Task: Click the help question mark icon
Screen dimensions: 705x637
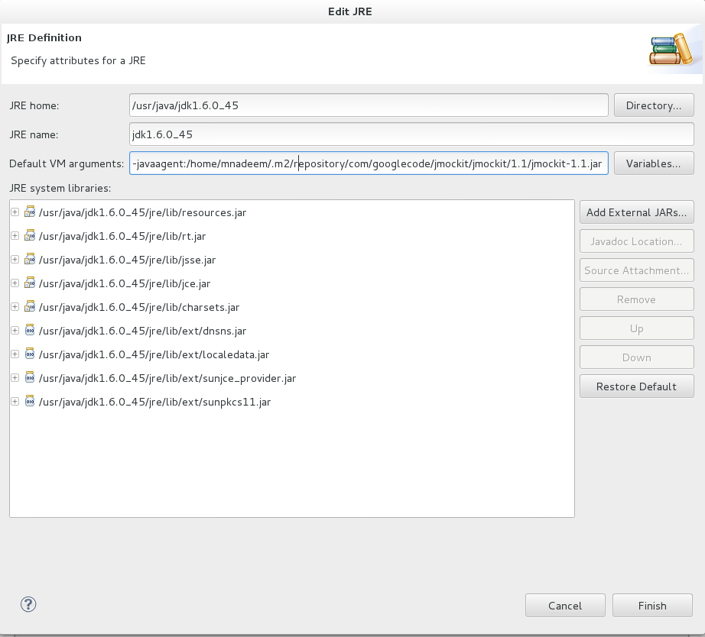Action: pos(28,604)
